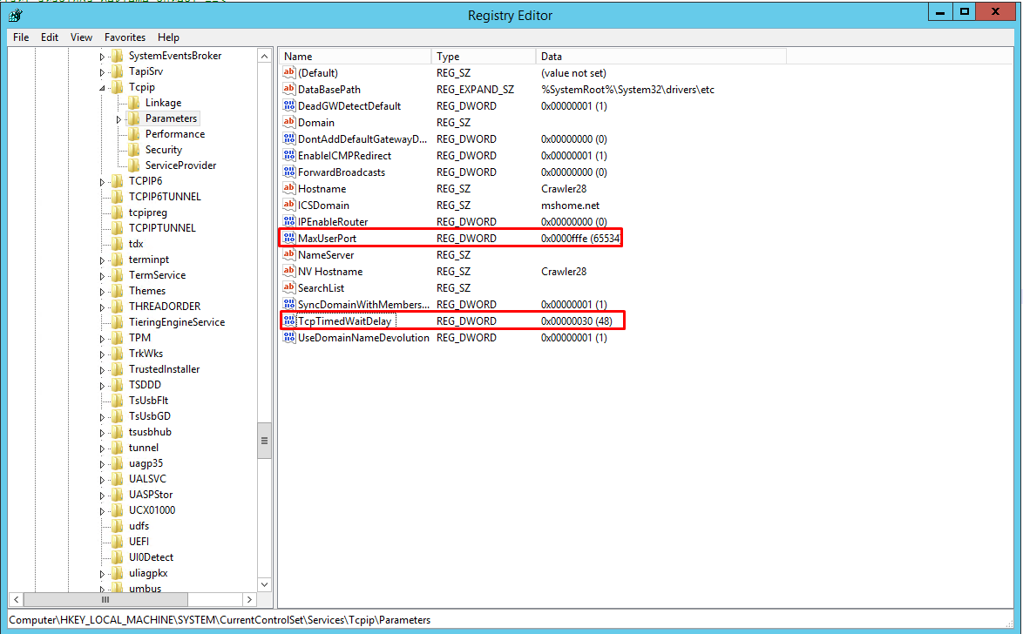Expand the TCPIP6 key node
This screenshot has width=1023, height=634.
tap(102, 182)
